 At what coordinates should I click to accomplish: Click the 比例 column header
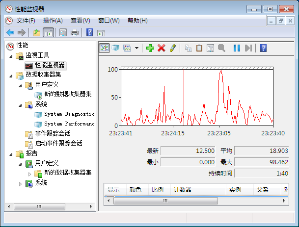coord(159,189)
